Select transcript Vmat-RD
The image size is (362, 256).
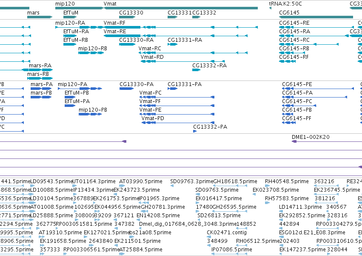coord(152,57)
